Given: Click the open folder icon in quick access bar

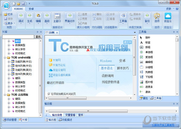Looking at the screenshot, I should click(x=18, y=4).
